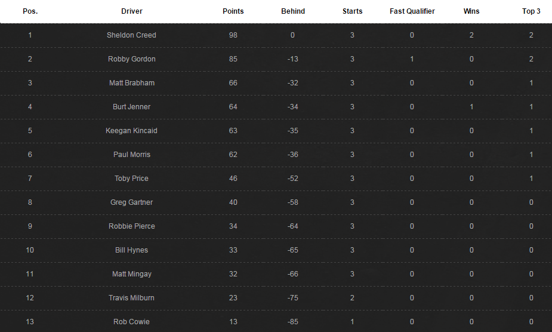Select Keegan Kincaid in standings
Image resolution: width=552 pixels, height=332 pixels.
pos(131,131)
